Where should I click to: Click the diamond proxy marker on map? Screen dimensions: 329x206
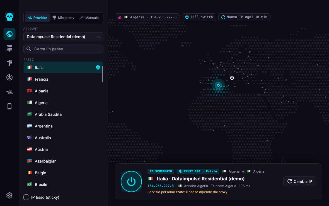218,85
